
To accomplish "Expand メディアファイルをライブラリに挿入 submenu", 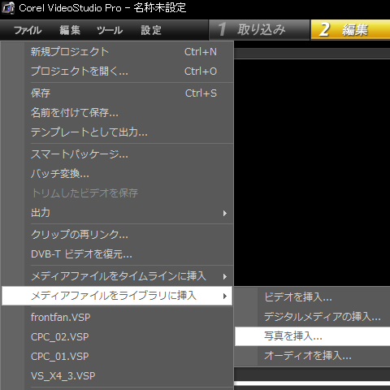I will (x=117, y=296).
